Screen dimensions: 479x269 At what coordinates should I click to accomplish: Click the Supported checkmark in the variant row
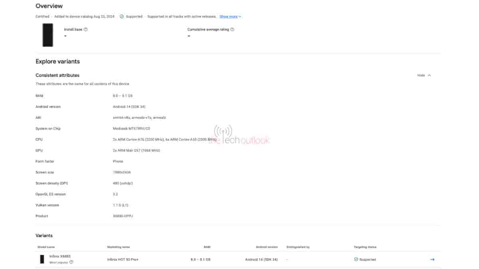tap(356, 259)
